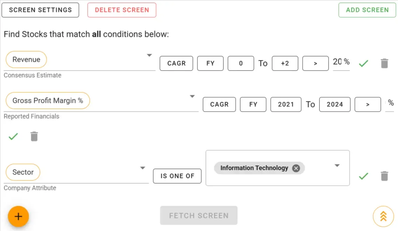Click the Delete Screen button
Image resolution: width=398 pixels, height=231 pixels.
[x=122, y=10]
